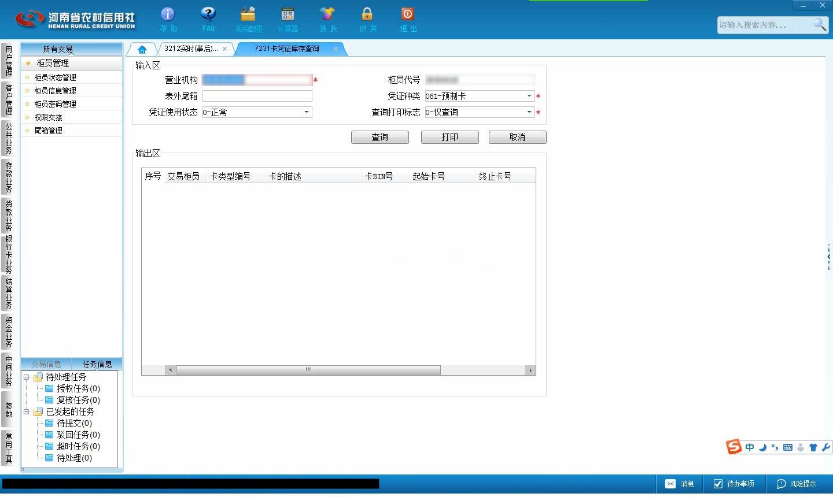Toggle the 中 Chinese input mode icon

(750, 447)
